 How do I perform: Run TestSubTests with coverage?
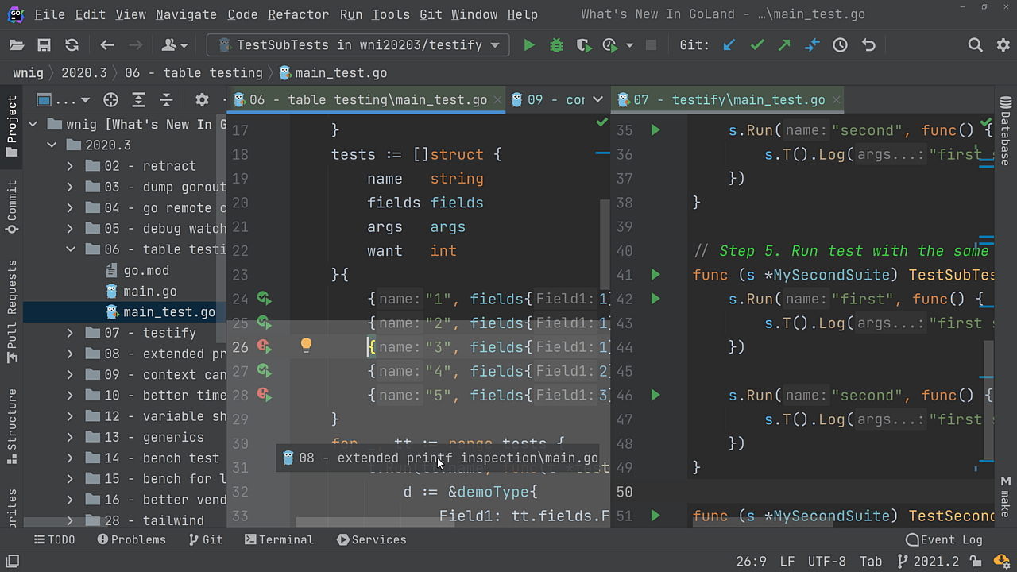[583, 45]
